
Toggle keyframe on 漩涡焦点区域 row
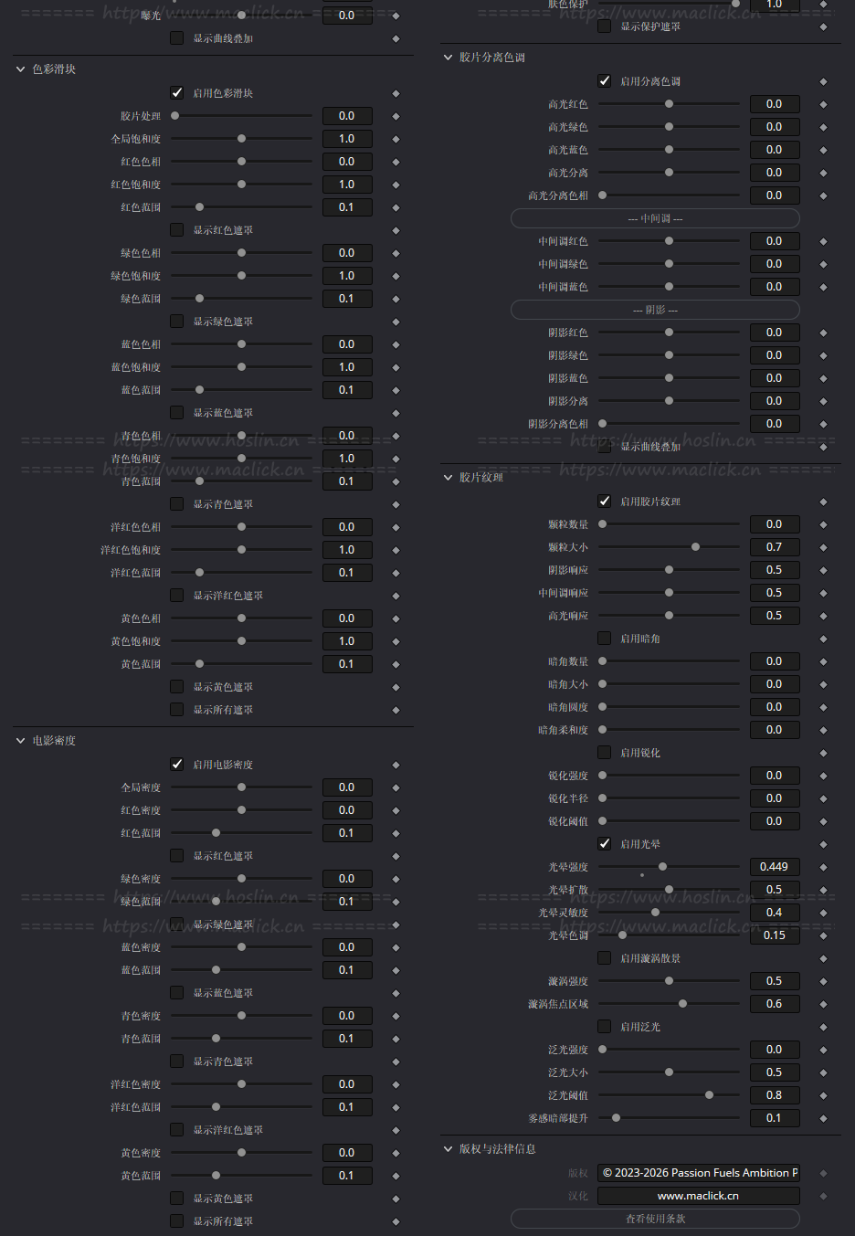[x=823, y=1004]
